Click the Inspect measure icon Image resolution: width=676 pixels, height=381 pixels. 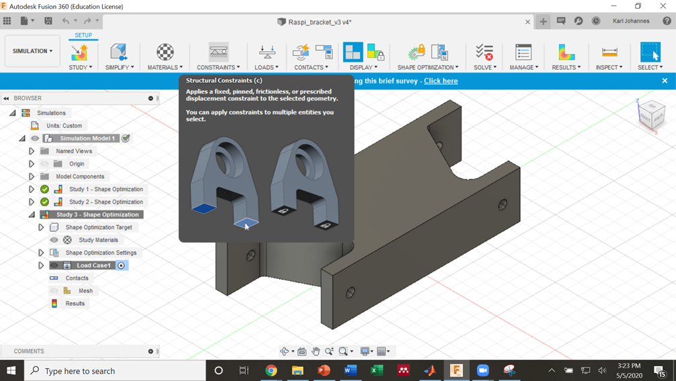[x=609, y=52]
